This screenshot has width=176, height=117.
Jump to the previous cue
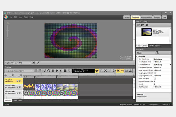point(57,71)
